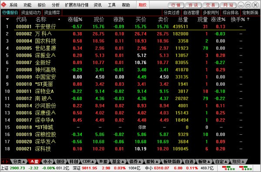
Task: Click the left red arrow on bottom tab bar
Action: click(3, 161)
